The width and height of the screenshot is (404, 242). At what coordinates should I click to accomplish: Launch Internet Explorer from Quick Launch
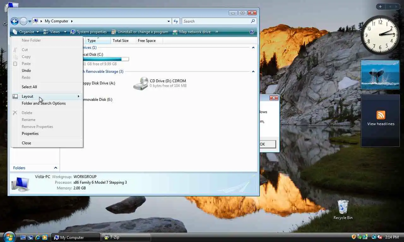(38, 237)
